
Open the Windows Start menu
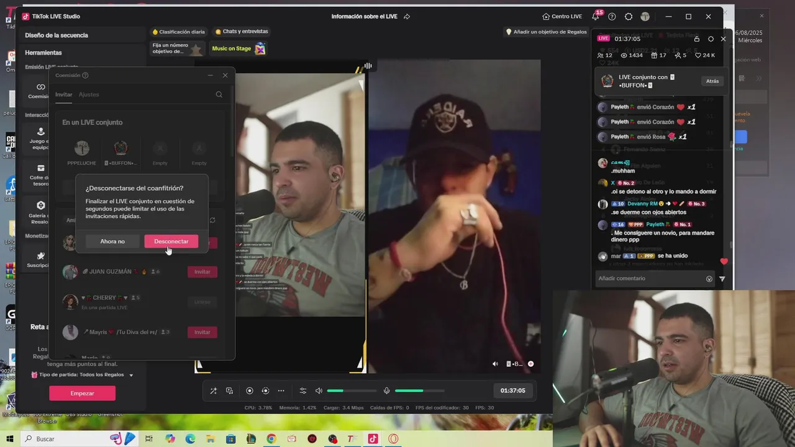(10, 439)
